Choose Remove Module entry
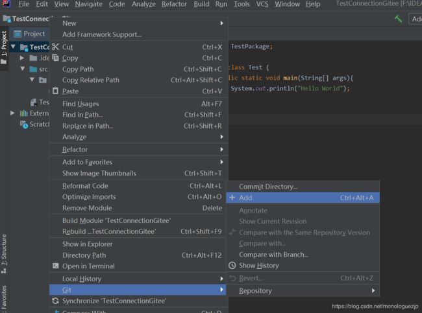The height and width of the screenshot is (313, 422). click(x=139, y=207)
